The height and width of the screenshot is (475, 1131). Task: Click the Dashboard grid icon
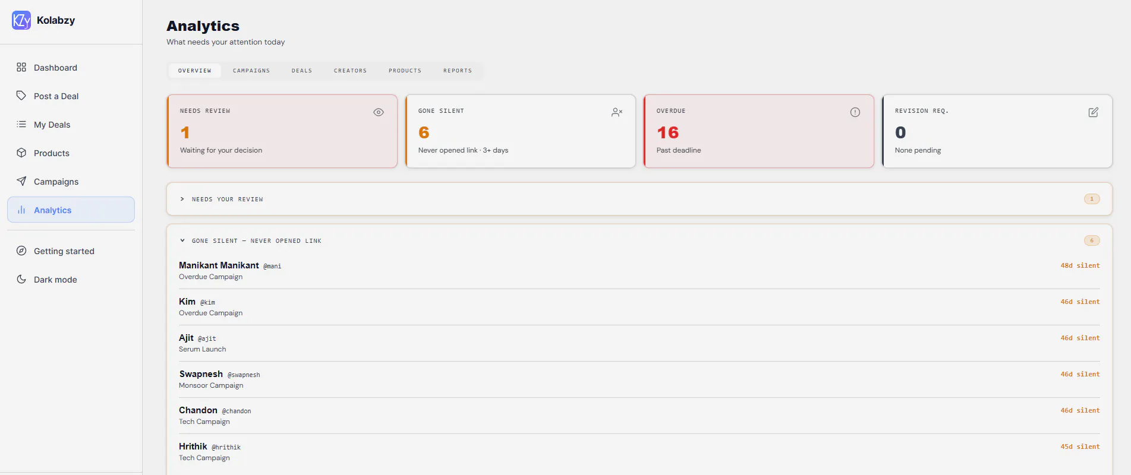[x=21, y=67]
